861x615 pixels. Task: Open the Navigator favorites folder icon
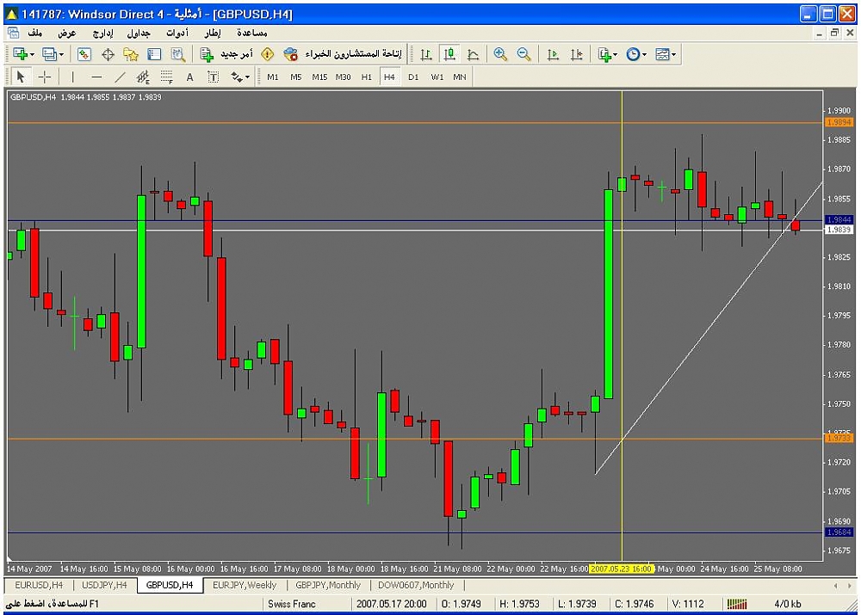click(131, 54)
